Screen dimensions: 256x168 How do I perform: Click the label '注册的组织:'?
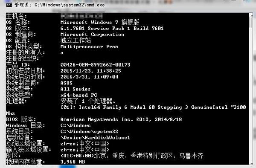tap(22, 59)
